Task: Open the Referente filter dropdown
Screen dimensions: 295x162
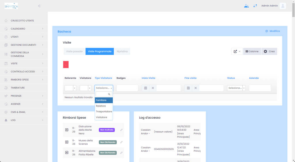Action: click(70, 88)
